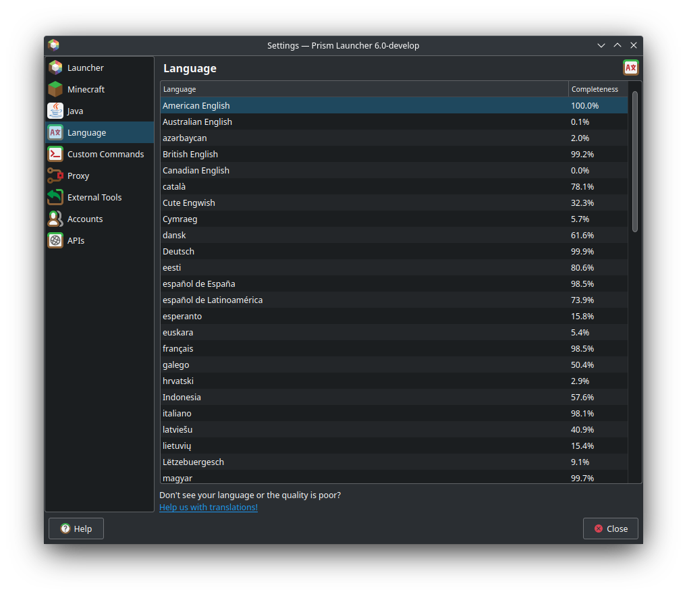Select galego language row
The height and width of the screenshot is (596, 687).
pos(394,365)
